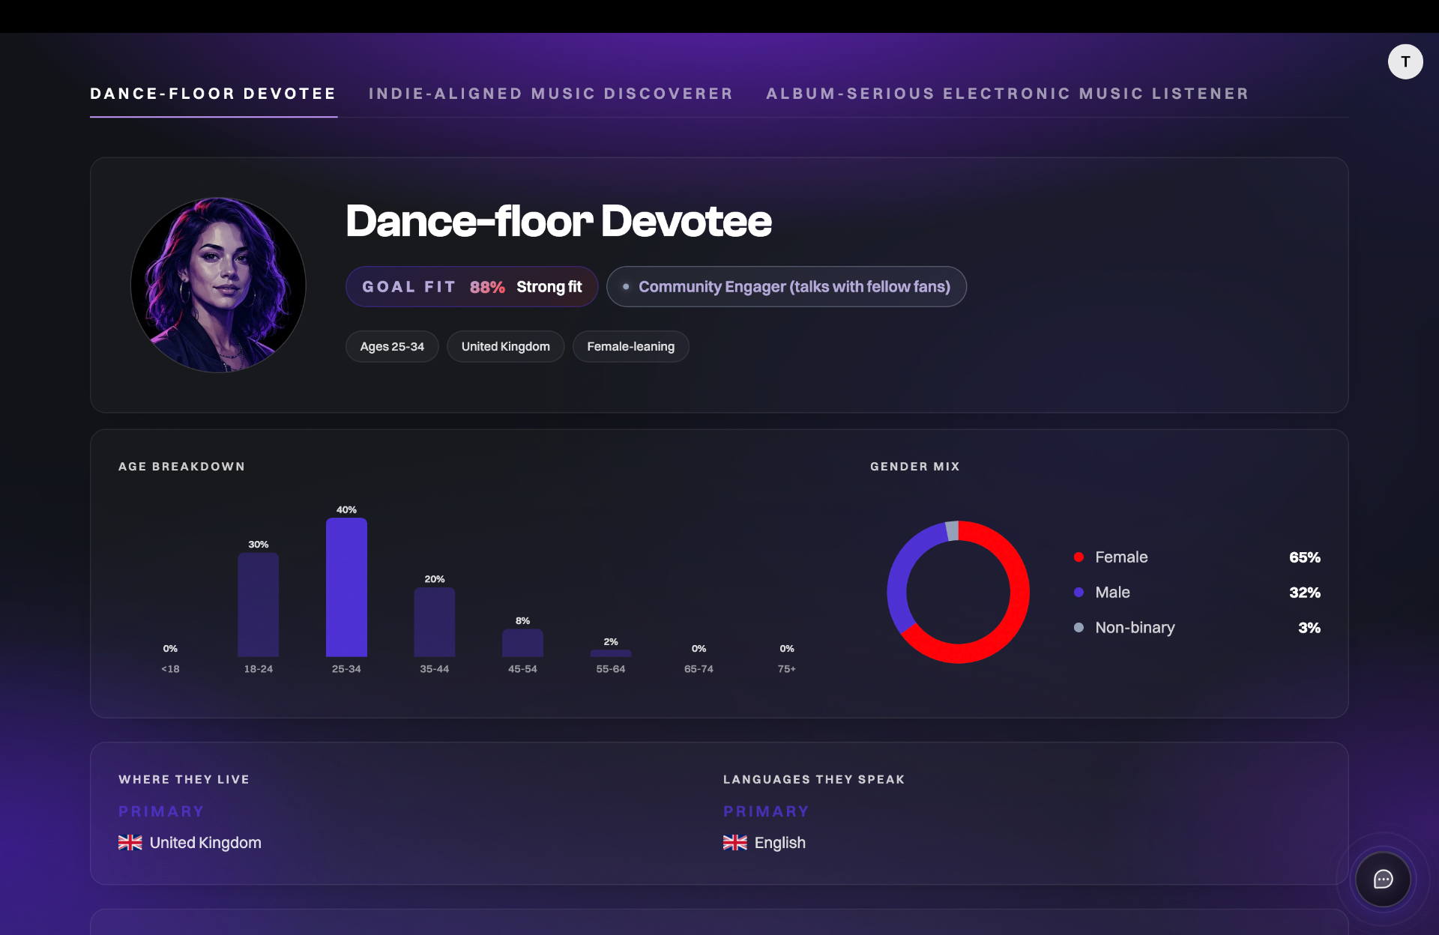Switch to Indie-Aligned Music Discoverer tab
Viewport: 1439px width, 935px height.
[551, 94]
